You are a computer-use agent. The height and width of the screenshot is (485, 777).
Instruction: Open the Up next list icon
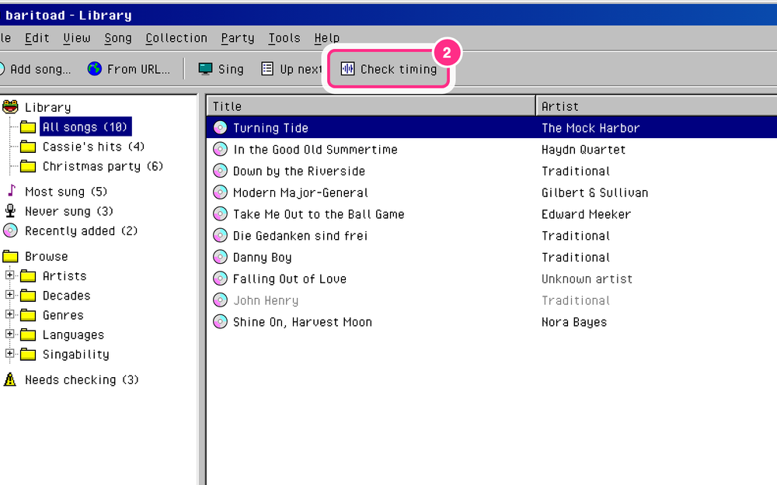[x=267, y=69]
